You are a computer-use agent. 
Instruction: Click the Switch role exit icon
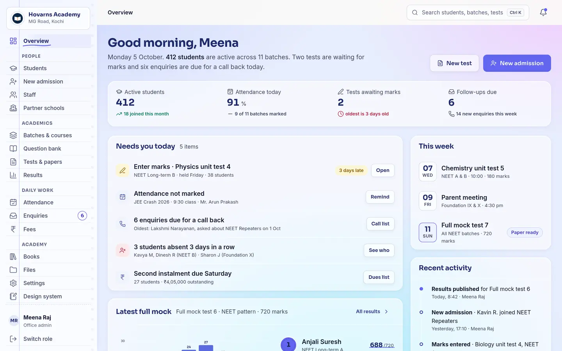[x=13, y=339]
